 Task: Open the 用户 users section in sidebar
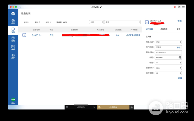pyautogui.click(x=13, y=56)
